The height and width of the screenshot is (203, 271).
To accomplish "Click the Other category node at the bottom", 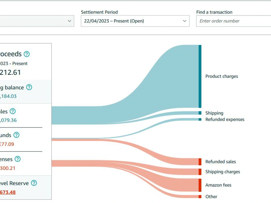I will (200, 196).
